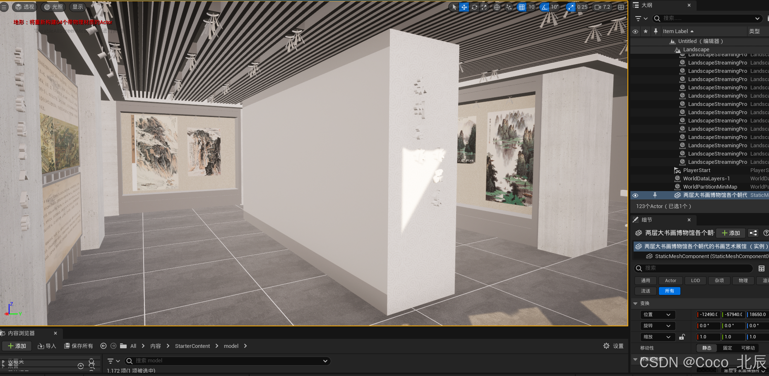Filter details by 杂项 category

719,280
